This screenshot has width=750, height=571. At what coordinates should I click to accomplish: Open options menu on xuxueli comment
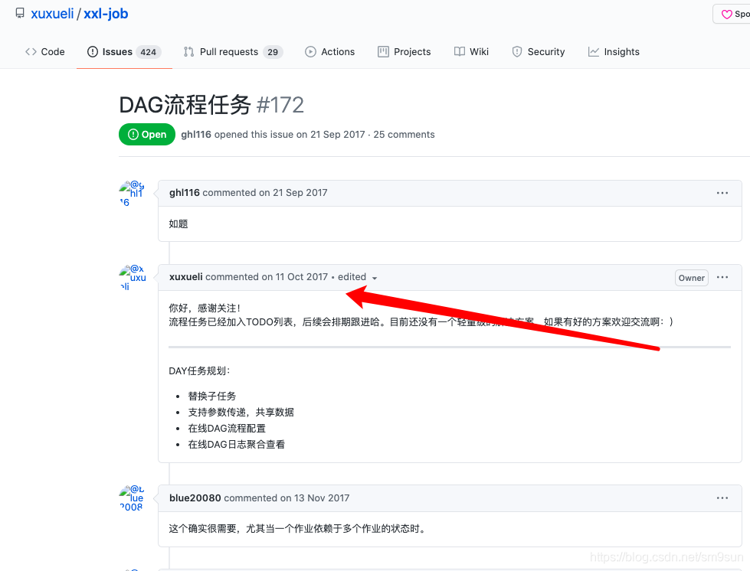point(722,277)
